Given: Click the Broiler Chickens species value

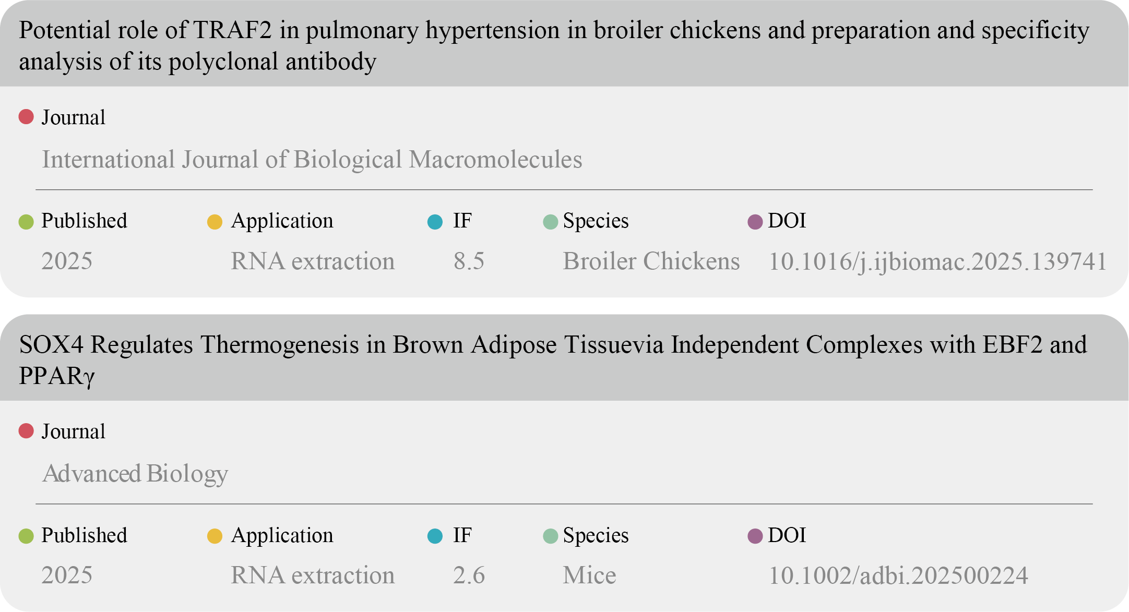Looking at the screenshot, I should click(651, 261).
